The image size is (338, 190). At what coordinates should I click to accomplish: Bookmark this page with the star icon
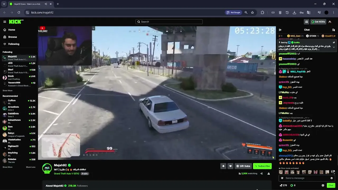tap(252, 12)
